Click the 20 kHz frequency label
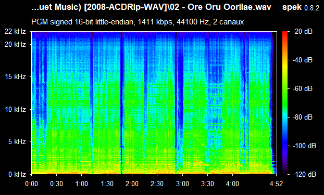This screenshot has height=195, width=324. coord(16,44)
